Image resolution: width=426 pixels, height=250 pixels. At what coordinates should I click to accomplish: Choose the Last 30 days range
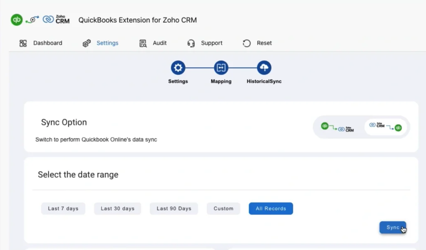[x=117, y=208]
